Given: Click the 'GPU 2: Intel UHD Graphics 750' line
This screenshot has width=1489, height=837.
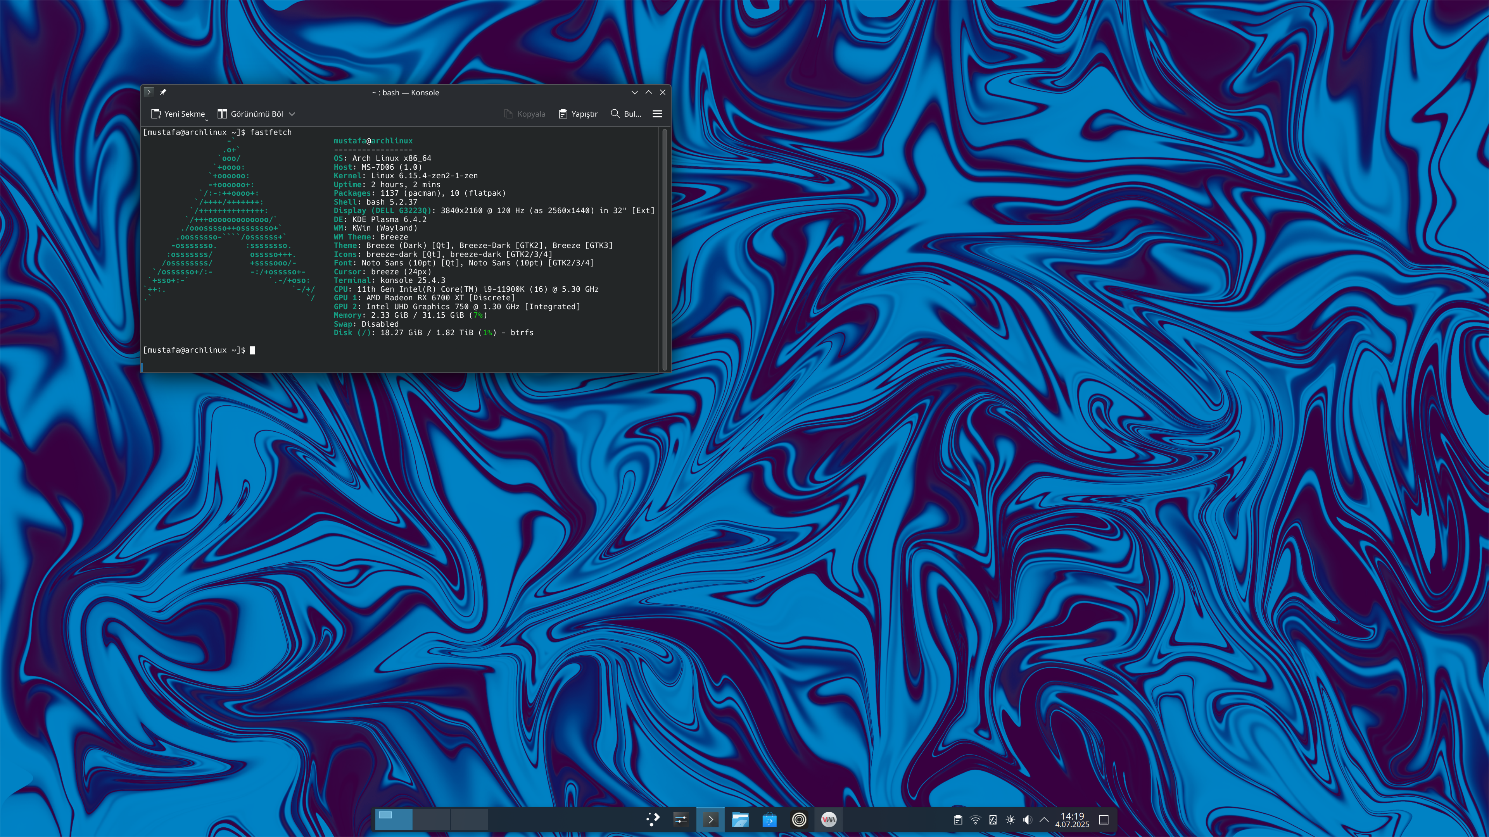Looking at the screenshot, I should click(x=457, y=307).
